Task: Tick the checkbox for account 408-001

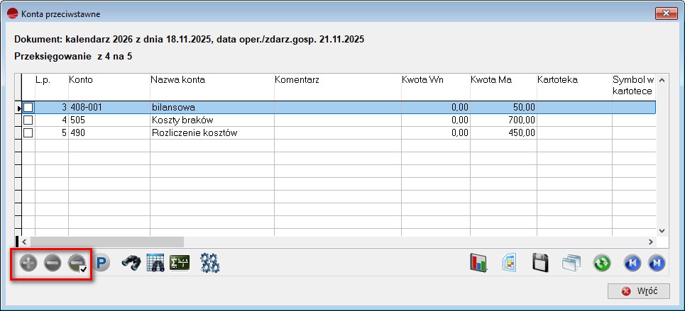Action: pos(28,107)
